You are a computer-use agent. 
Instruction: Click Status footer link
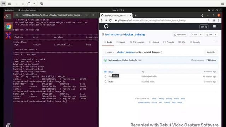(177, 99)
